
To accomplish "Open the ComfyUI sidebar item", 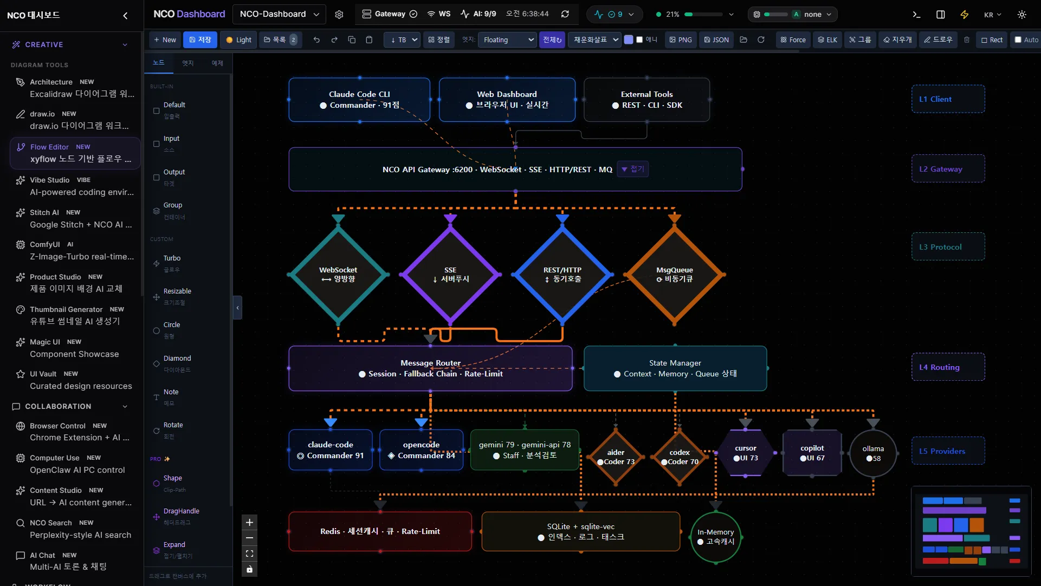I will coord(75,250).
